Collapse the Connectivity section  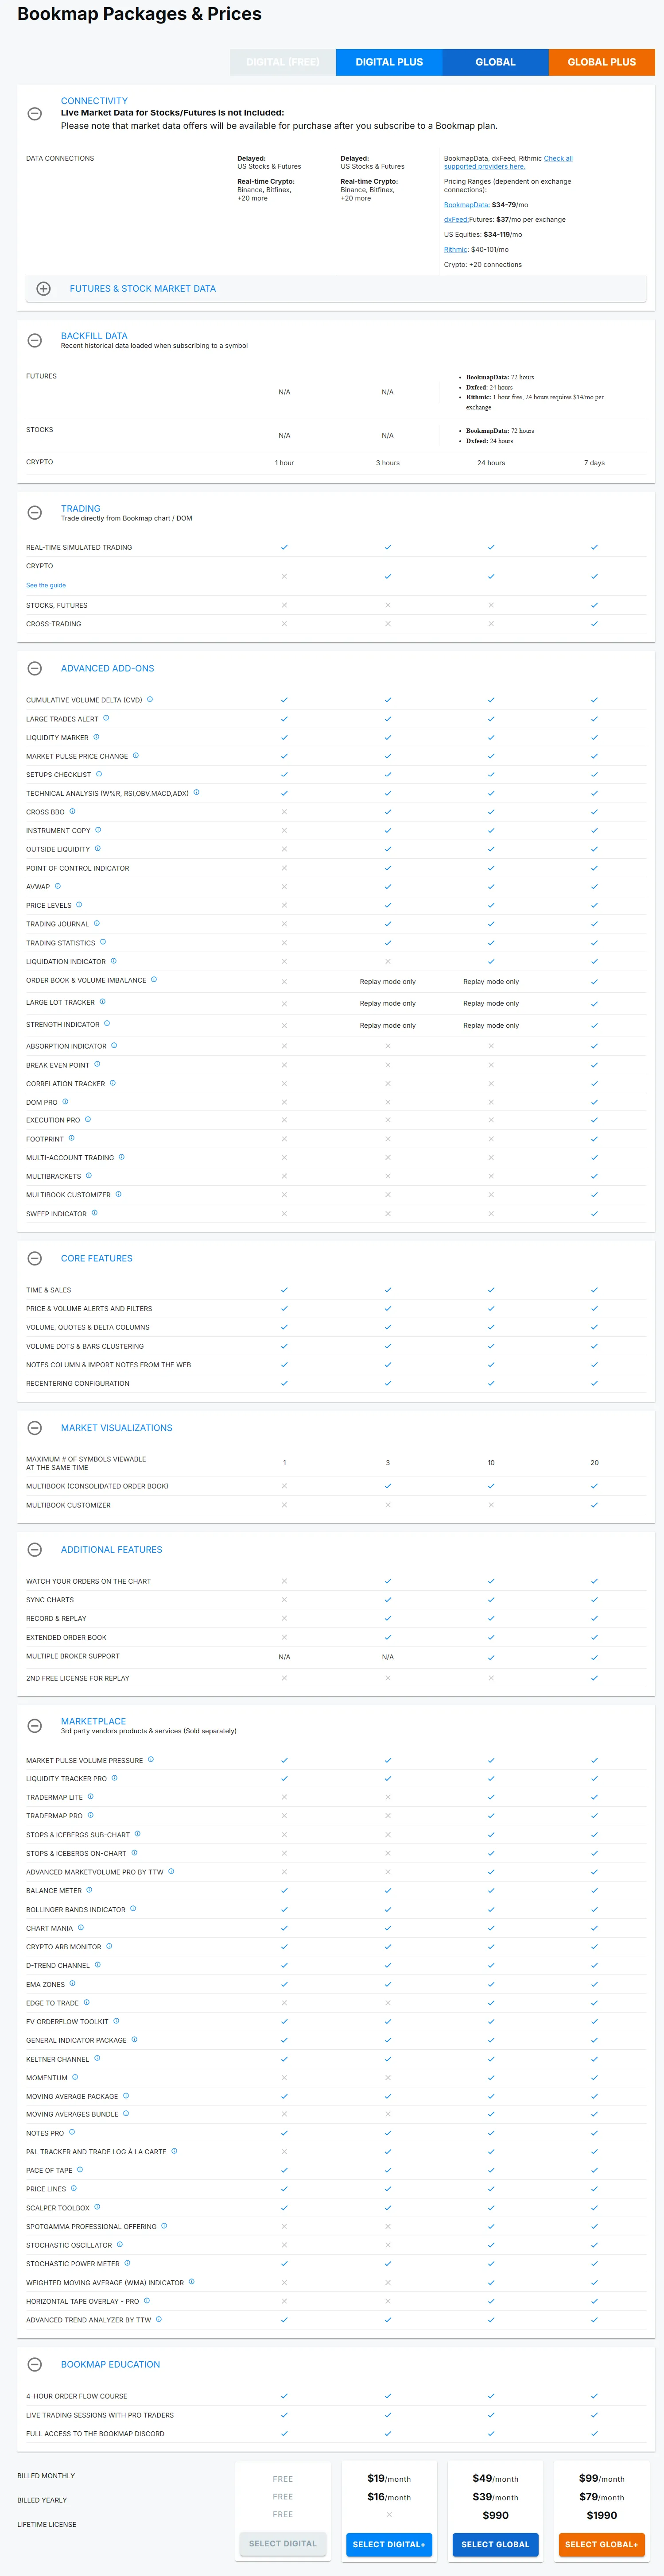[34, 114]
